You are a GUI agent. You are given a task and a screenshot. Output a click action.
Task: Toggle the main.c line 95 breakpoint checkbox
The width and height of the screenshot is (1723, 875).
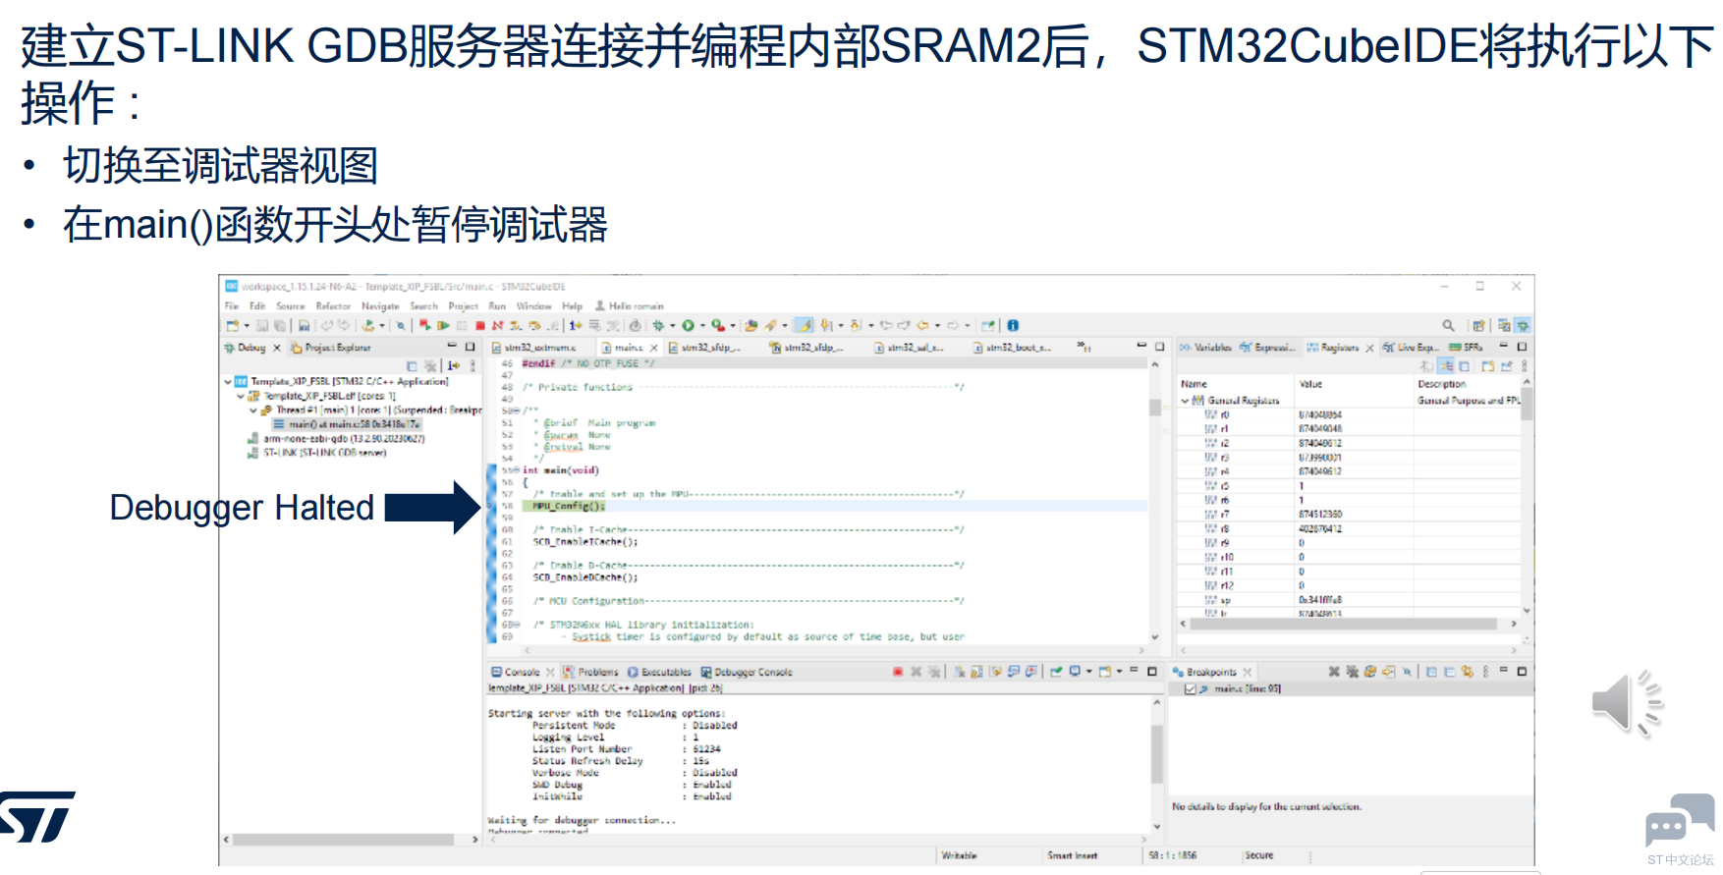point(1191,689)
